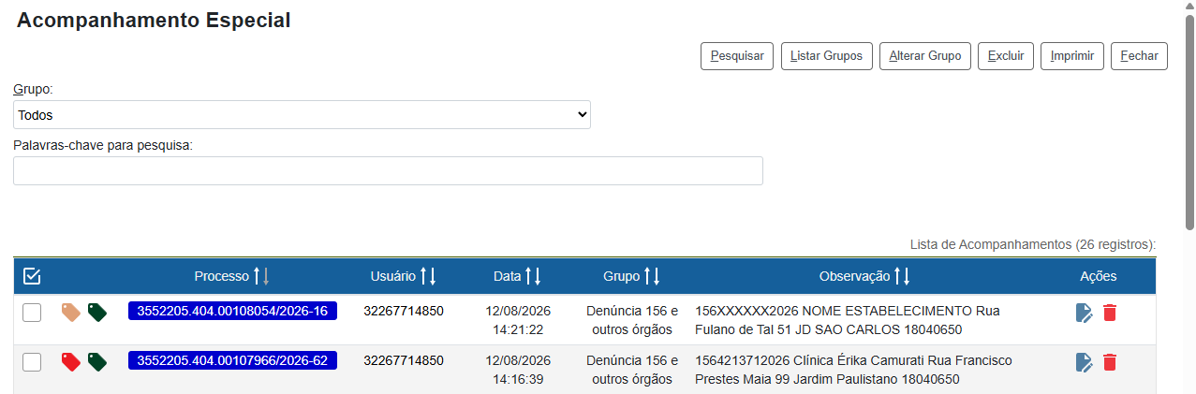Sort by Processo ascending arrow
This screenshot has width=1196, height=394.
257,276
